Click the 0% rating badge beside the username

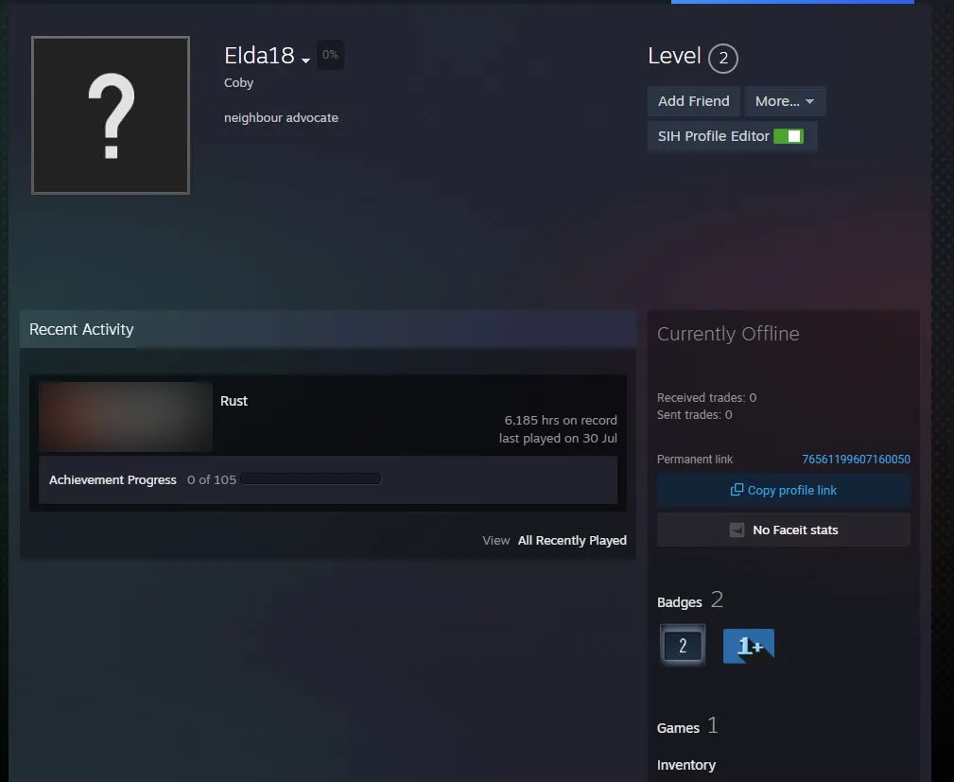coord(330,55)
